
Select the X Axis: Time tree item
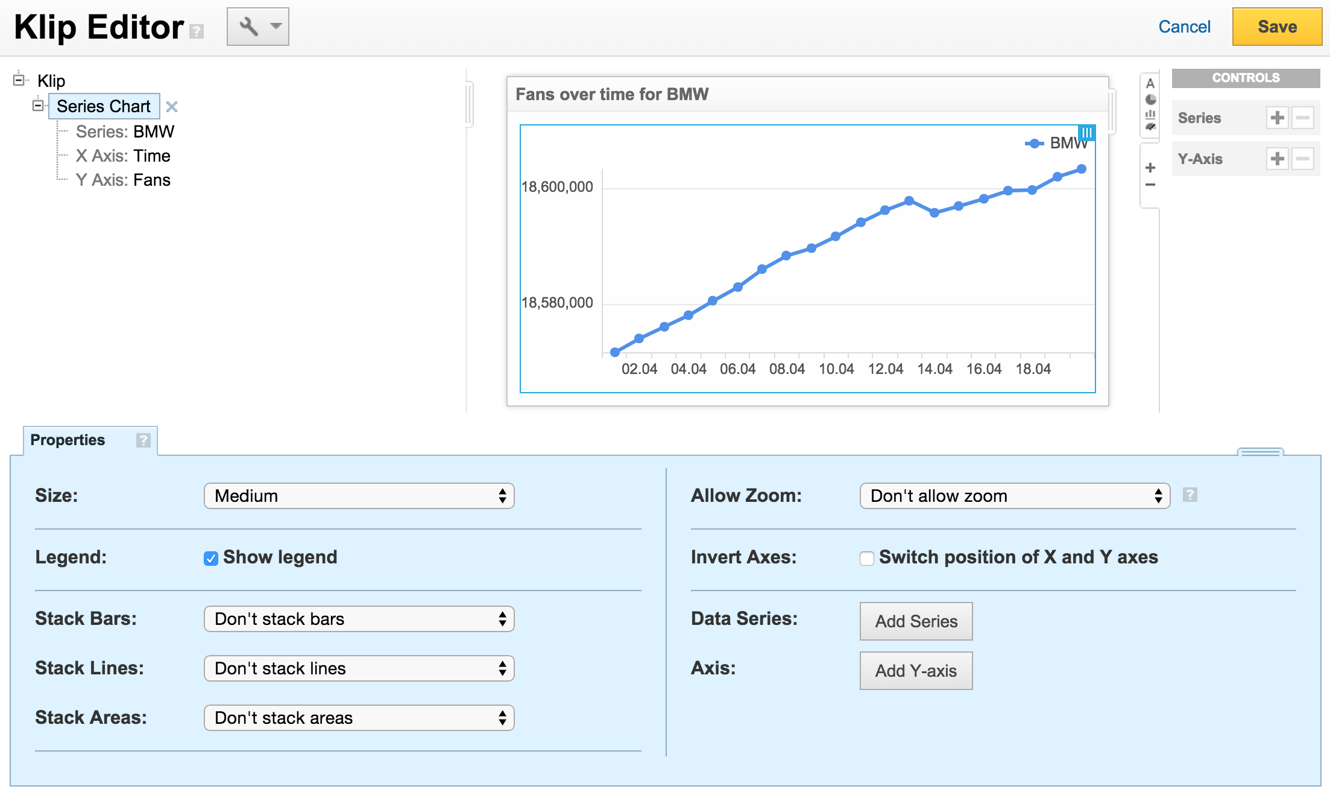pos(123,156)
